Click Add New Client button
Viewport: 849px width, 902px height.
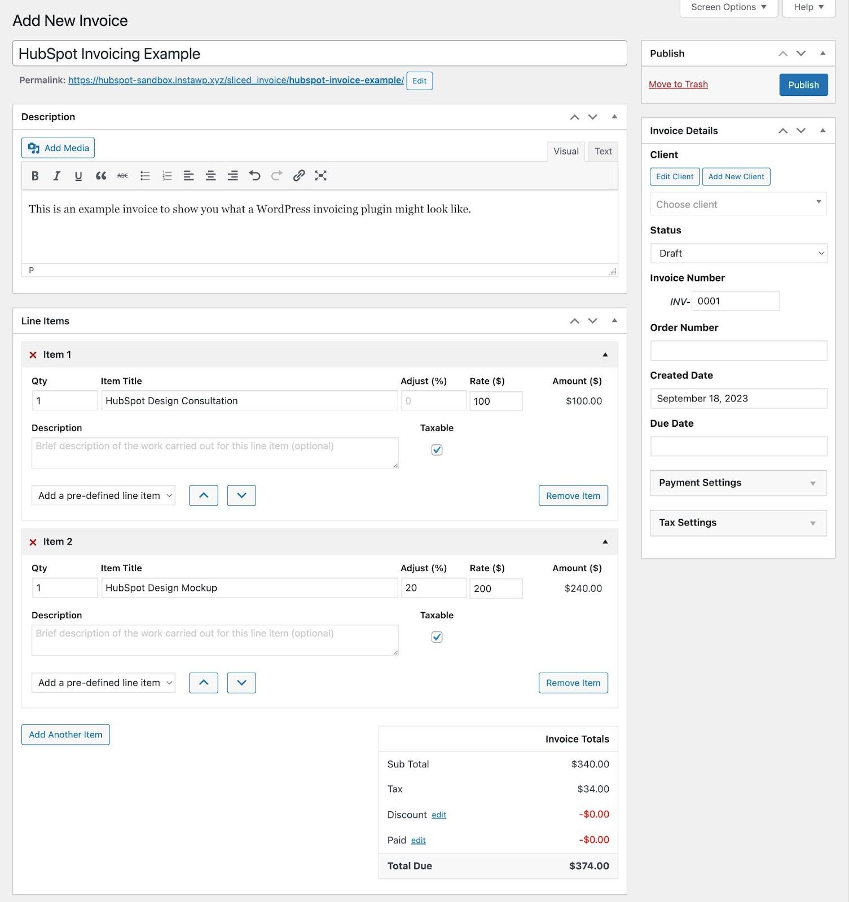[x=736, y=176]
